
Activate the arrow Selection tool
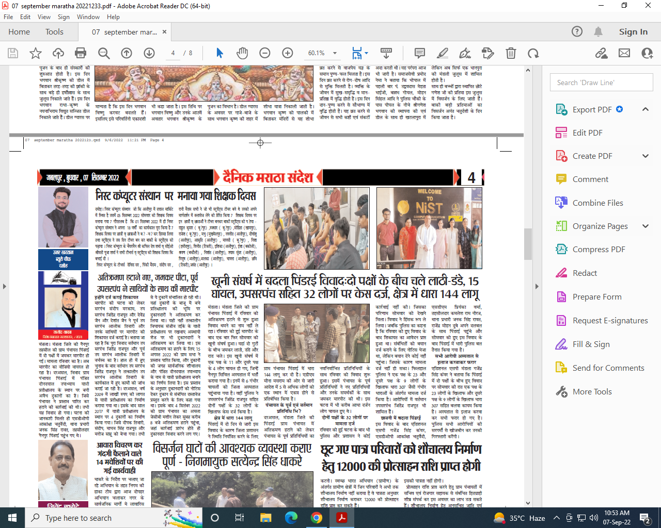[219, 53]
